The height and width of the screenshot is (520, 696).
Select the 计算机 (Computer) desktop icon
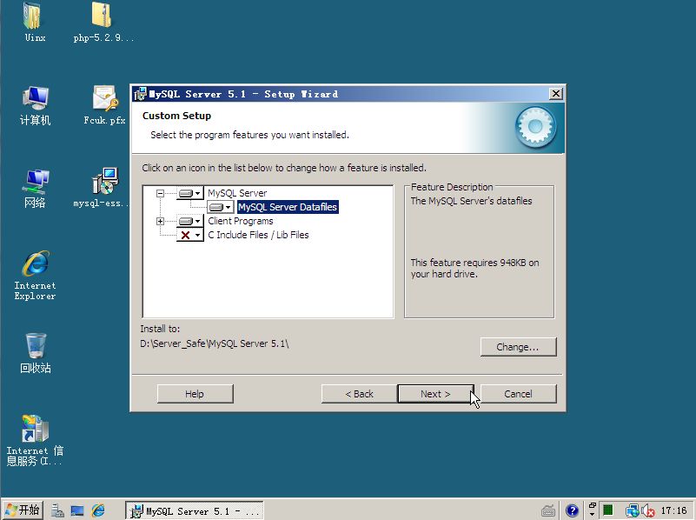35,106
